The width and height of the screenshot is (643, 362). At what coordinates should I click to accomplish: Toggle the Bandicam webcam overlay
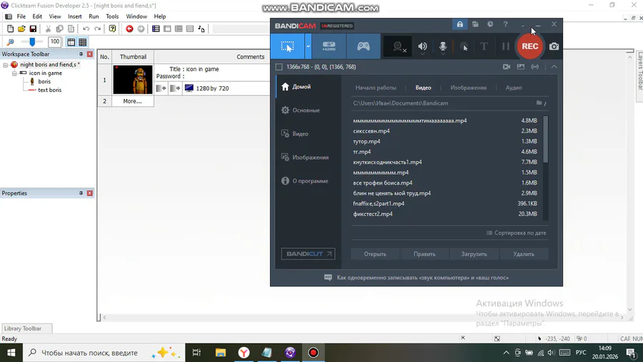399,46
